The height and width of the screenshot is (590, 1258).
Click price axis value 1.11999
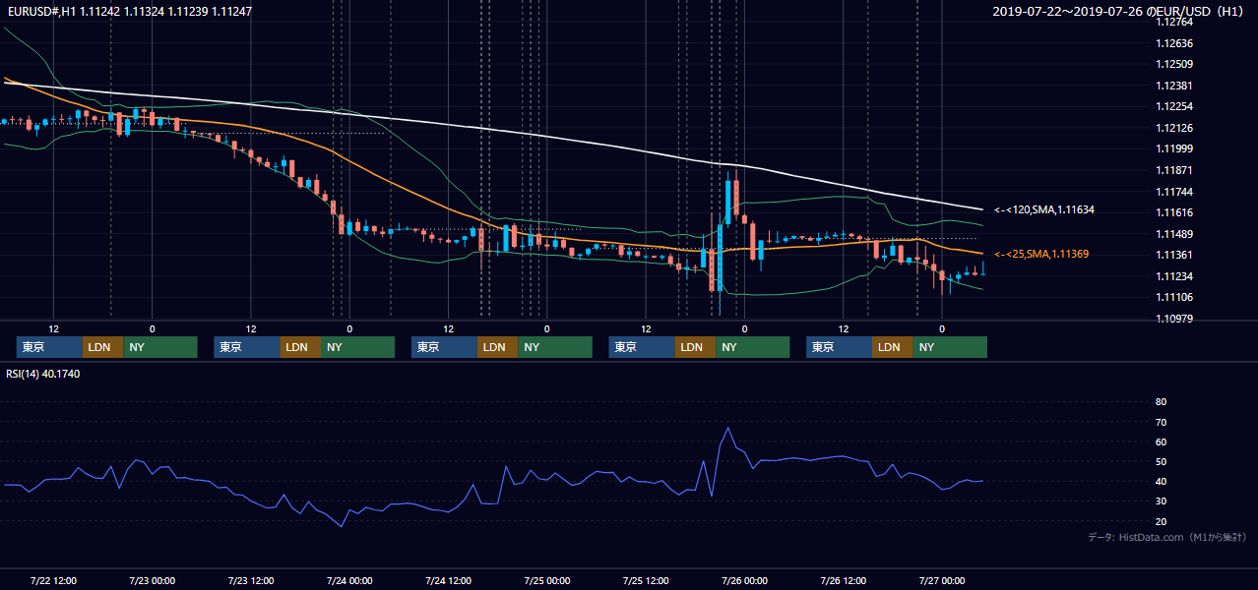click(x=1174, y=148)
